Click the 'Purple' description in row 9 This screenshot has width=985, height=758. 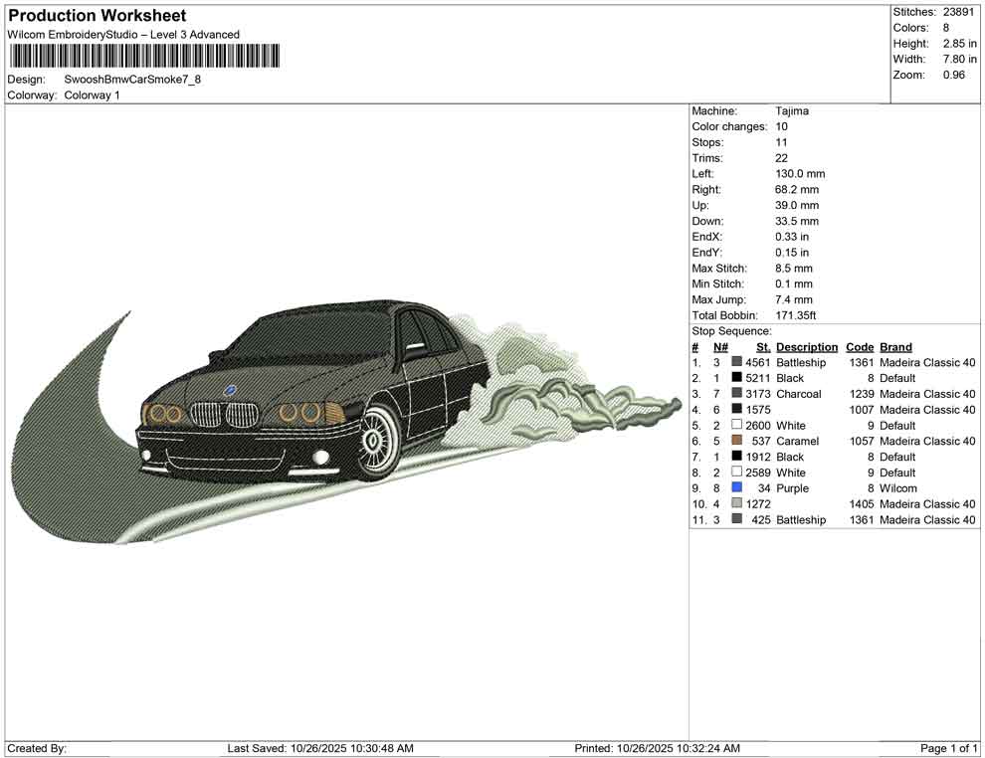[x=793, y=488]
